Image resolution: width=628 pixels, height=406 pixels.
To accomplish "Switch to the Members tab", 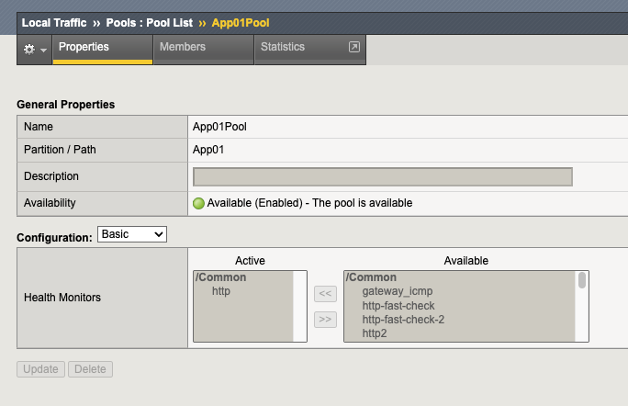I will [204, 50].
